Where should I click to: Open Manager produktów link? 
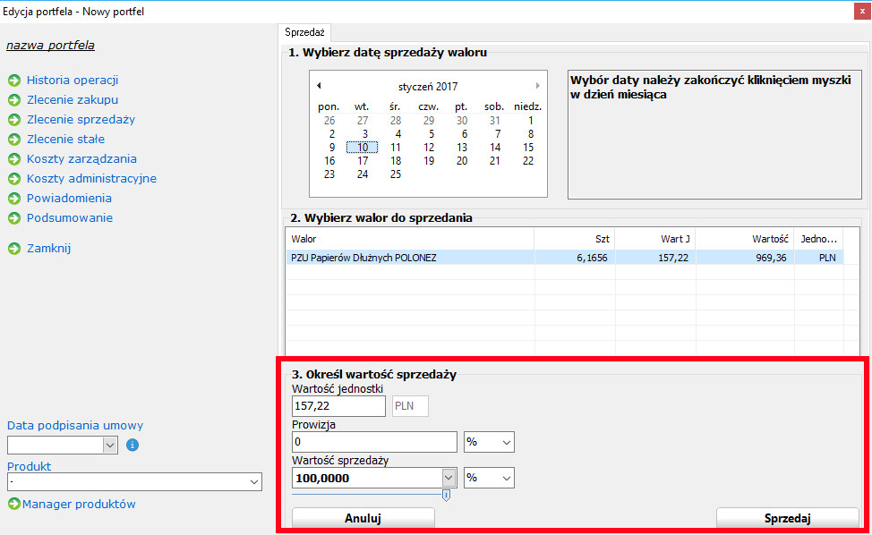click(79, 505)
